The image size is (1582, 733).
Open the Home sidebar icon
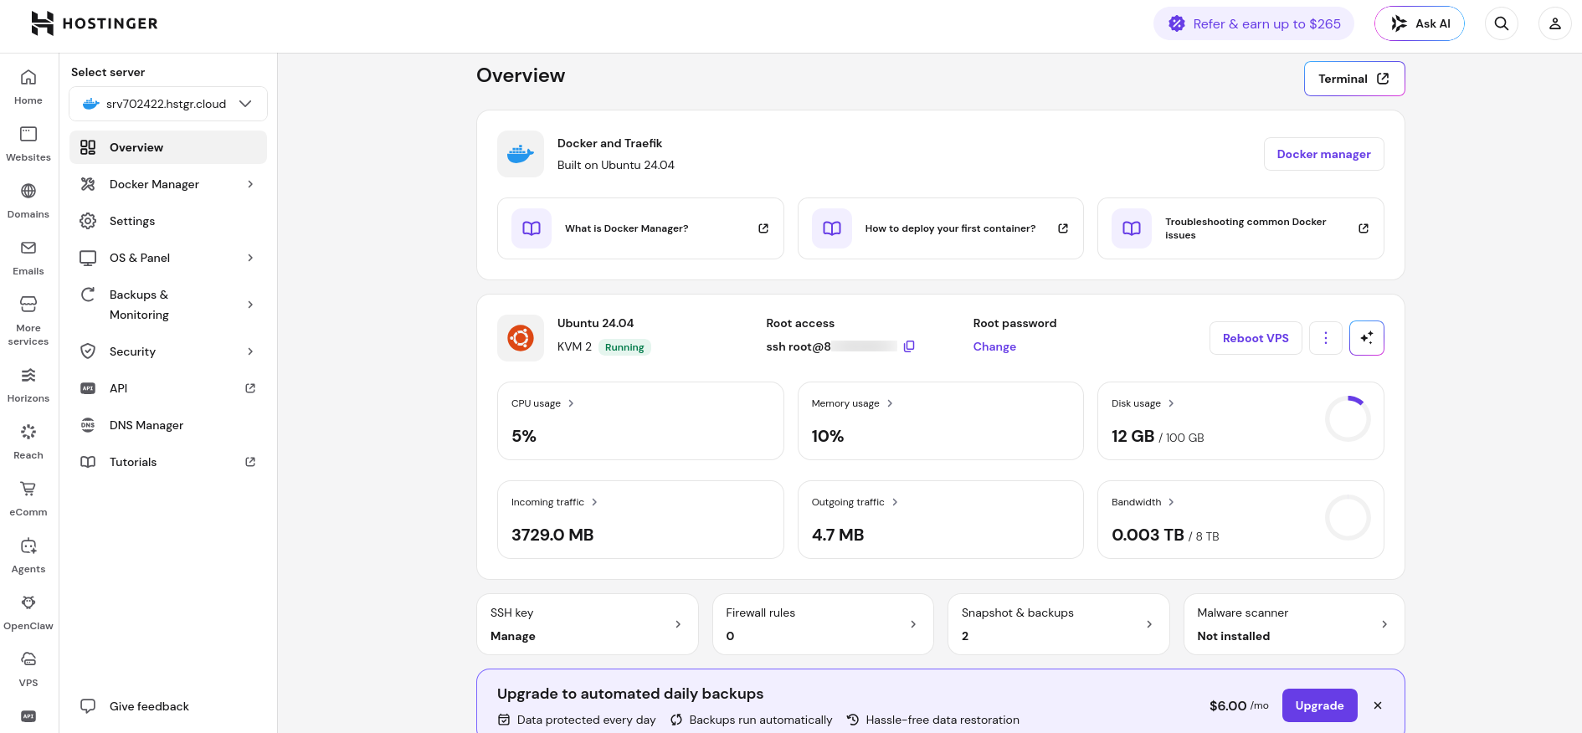pos(28,87)
